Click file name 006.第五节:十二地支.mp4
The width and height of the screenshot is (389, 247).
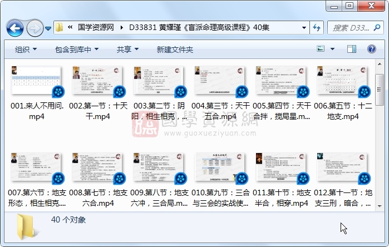point(343,111)
